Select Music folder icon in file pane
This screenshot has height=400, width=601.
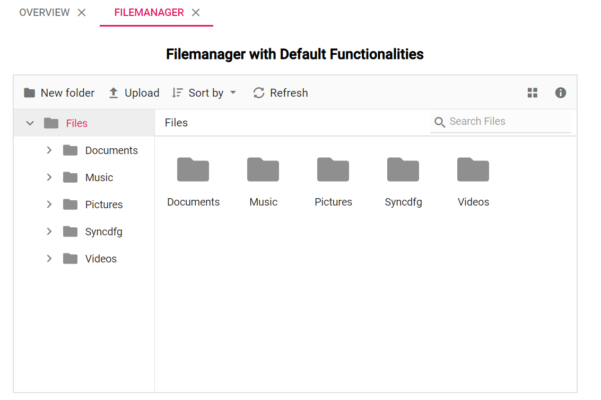click(x=263, y=169)
